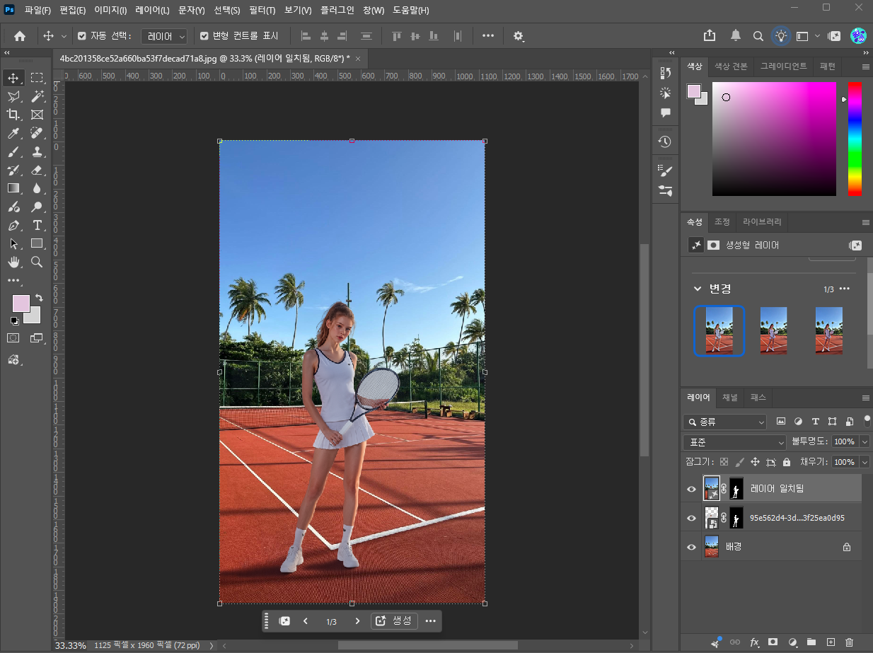Toggle Quick Mask mode
Screen dimensions: 873x653
[x=13, y=338]
